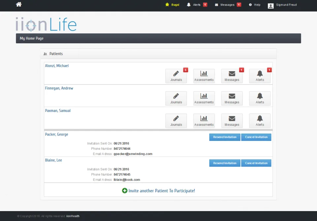Click phone number 8472174644
The image size is (317, 221).
click(x=122, y=149)
